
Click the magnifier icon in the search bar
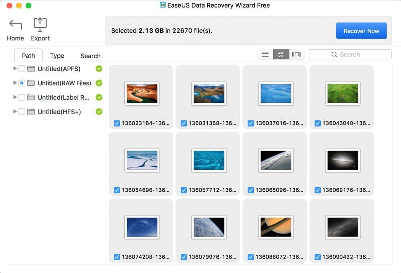click(335, 54)
